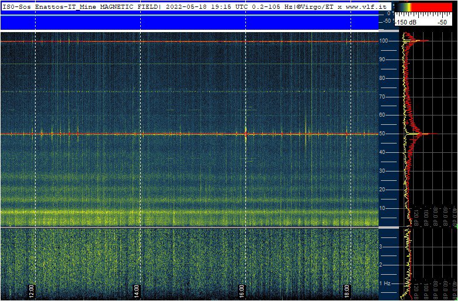Select the 14:00 time marker label
Viewport: 458px width, 301px height.
(136, 289)
